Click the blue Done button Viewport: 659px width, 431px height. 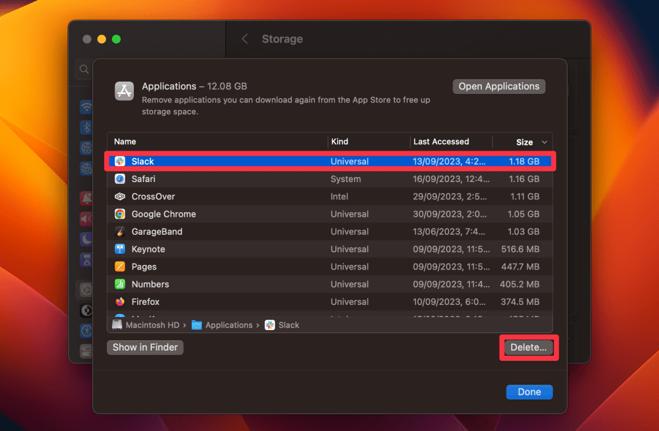[x=529, y=392]
